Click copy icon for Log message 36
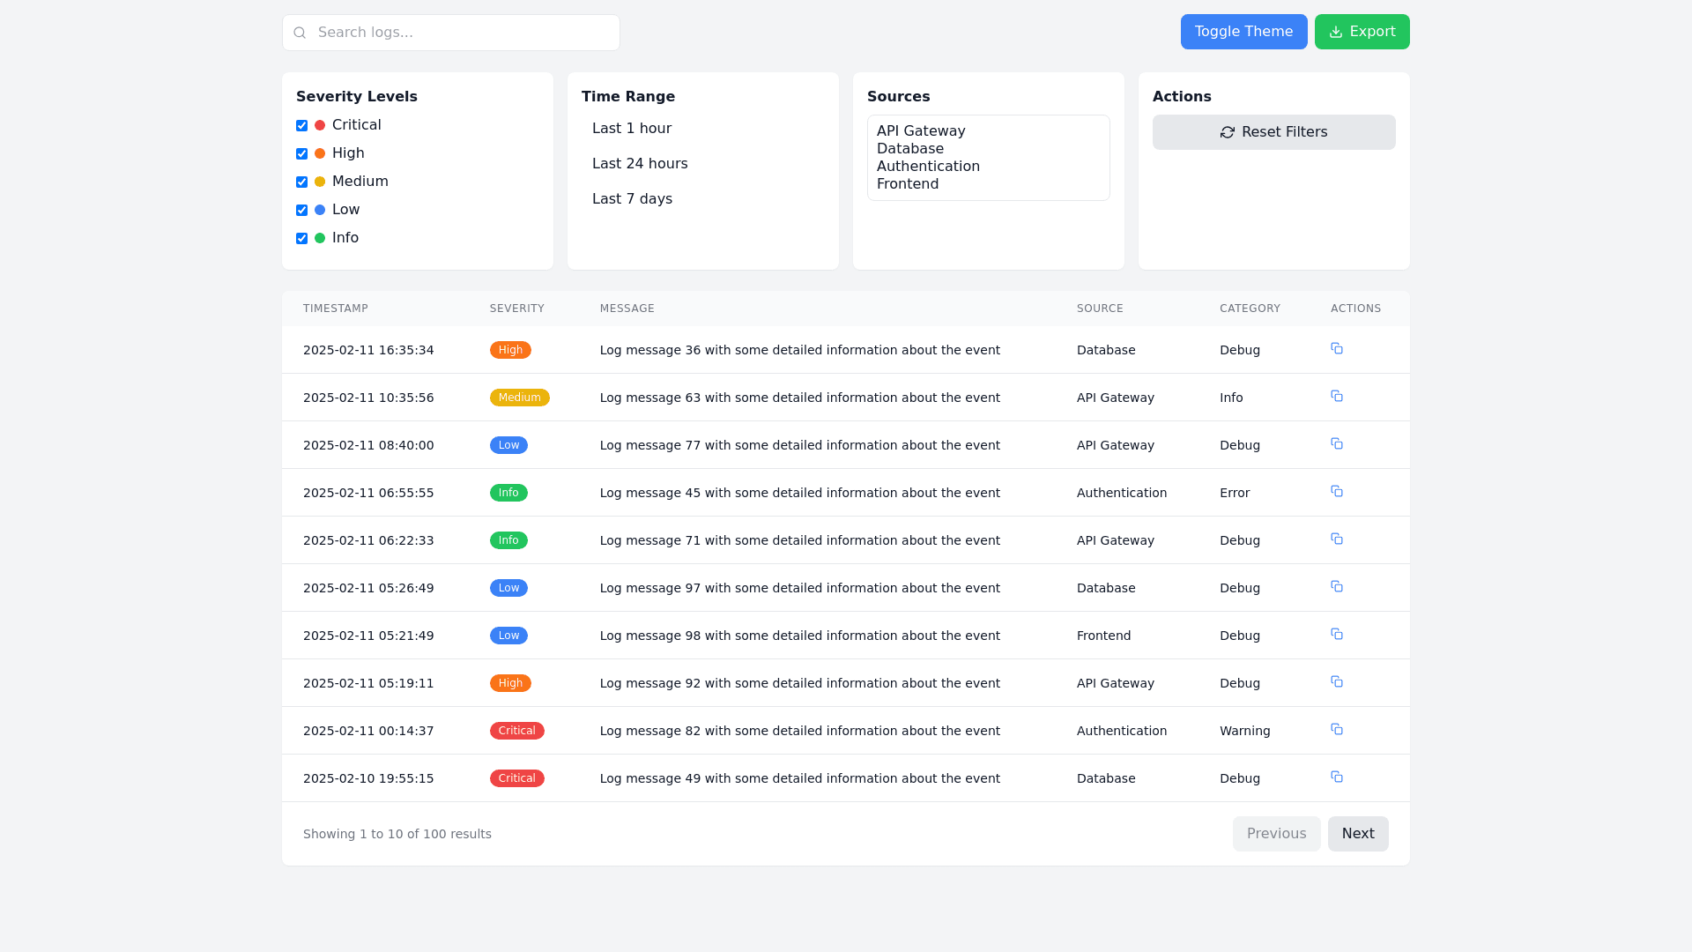 (1337, 349)
